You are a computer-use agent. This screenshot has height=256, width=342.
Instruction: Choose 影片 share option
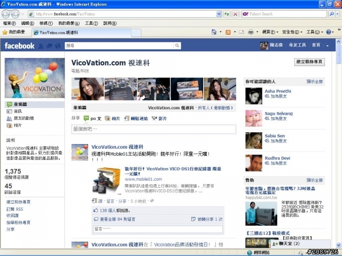159,118
